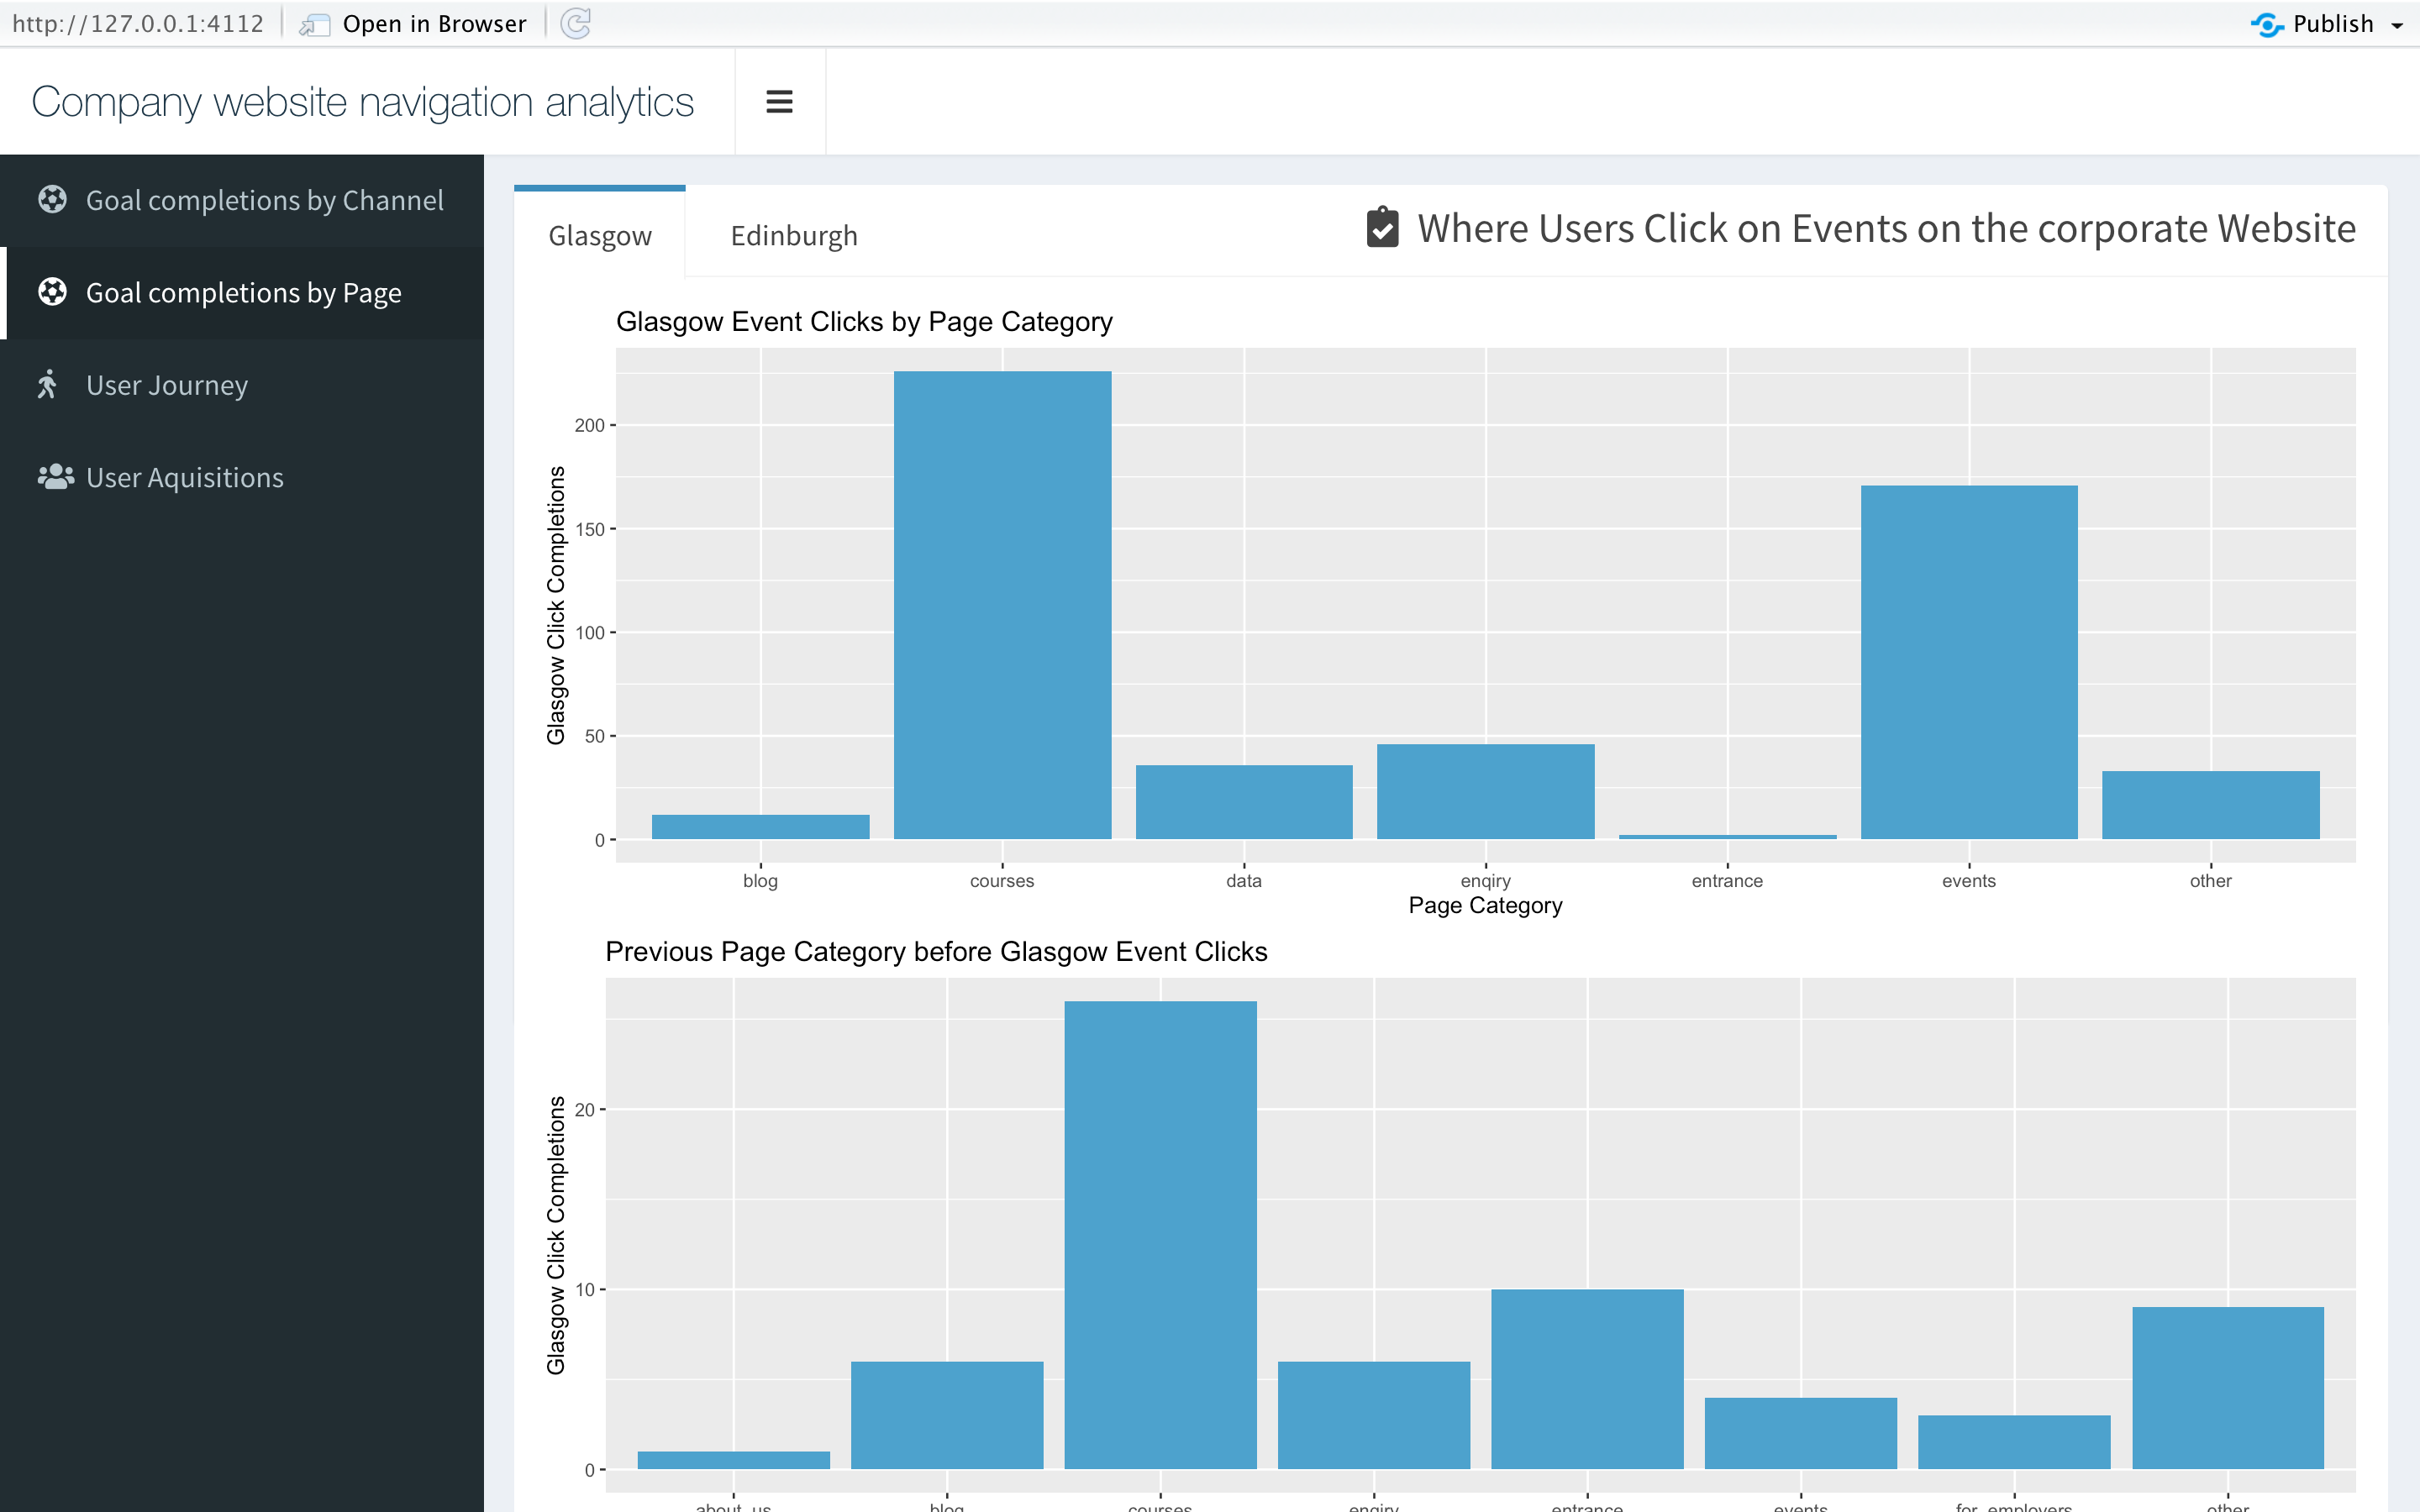Toggle the sidebar hamburger menu

click(x=779, y=101)
